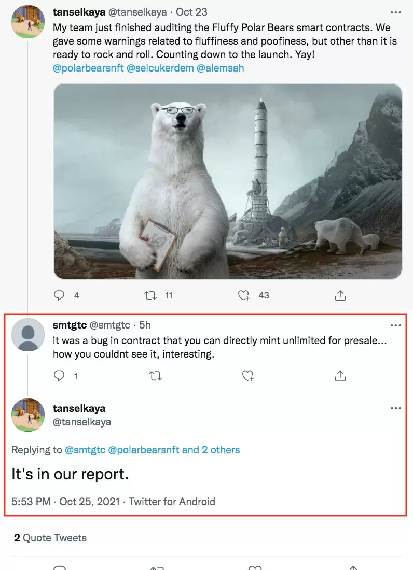Reply to the Fluffy Polar Bears audit tweet
Screen dimensions: 413x570
point(60,295)
